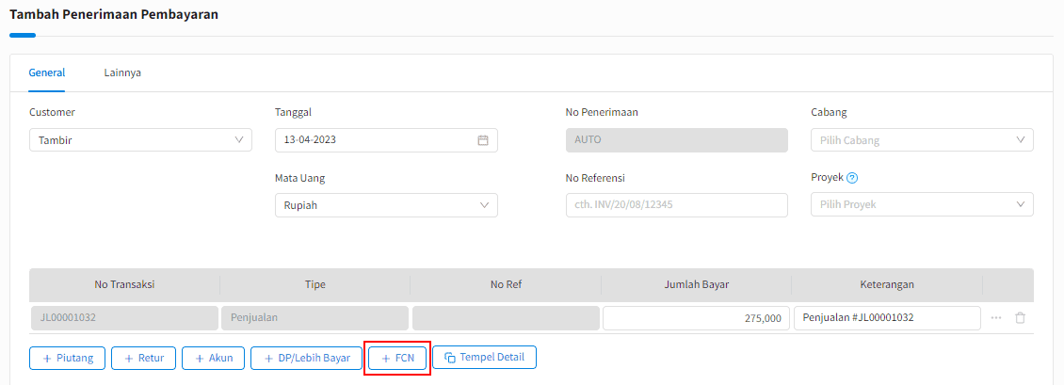Edit the Jumlah Bayar amount 275,000
The image size is (1064, 385).
pyautogui.click(x=695, y=318)
